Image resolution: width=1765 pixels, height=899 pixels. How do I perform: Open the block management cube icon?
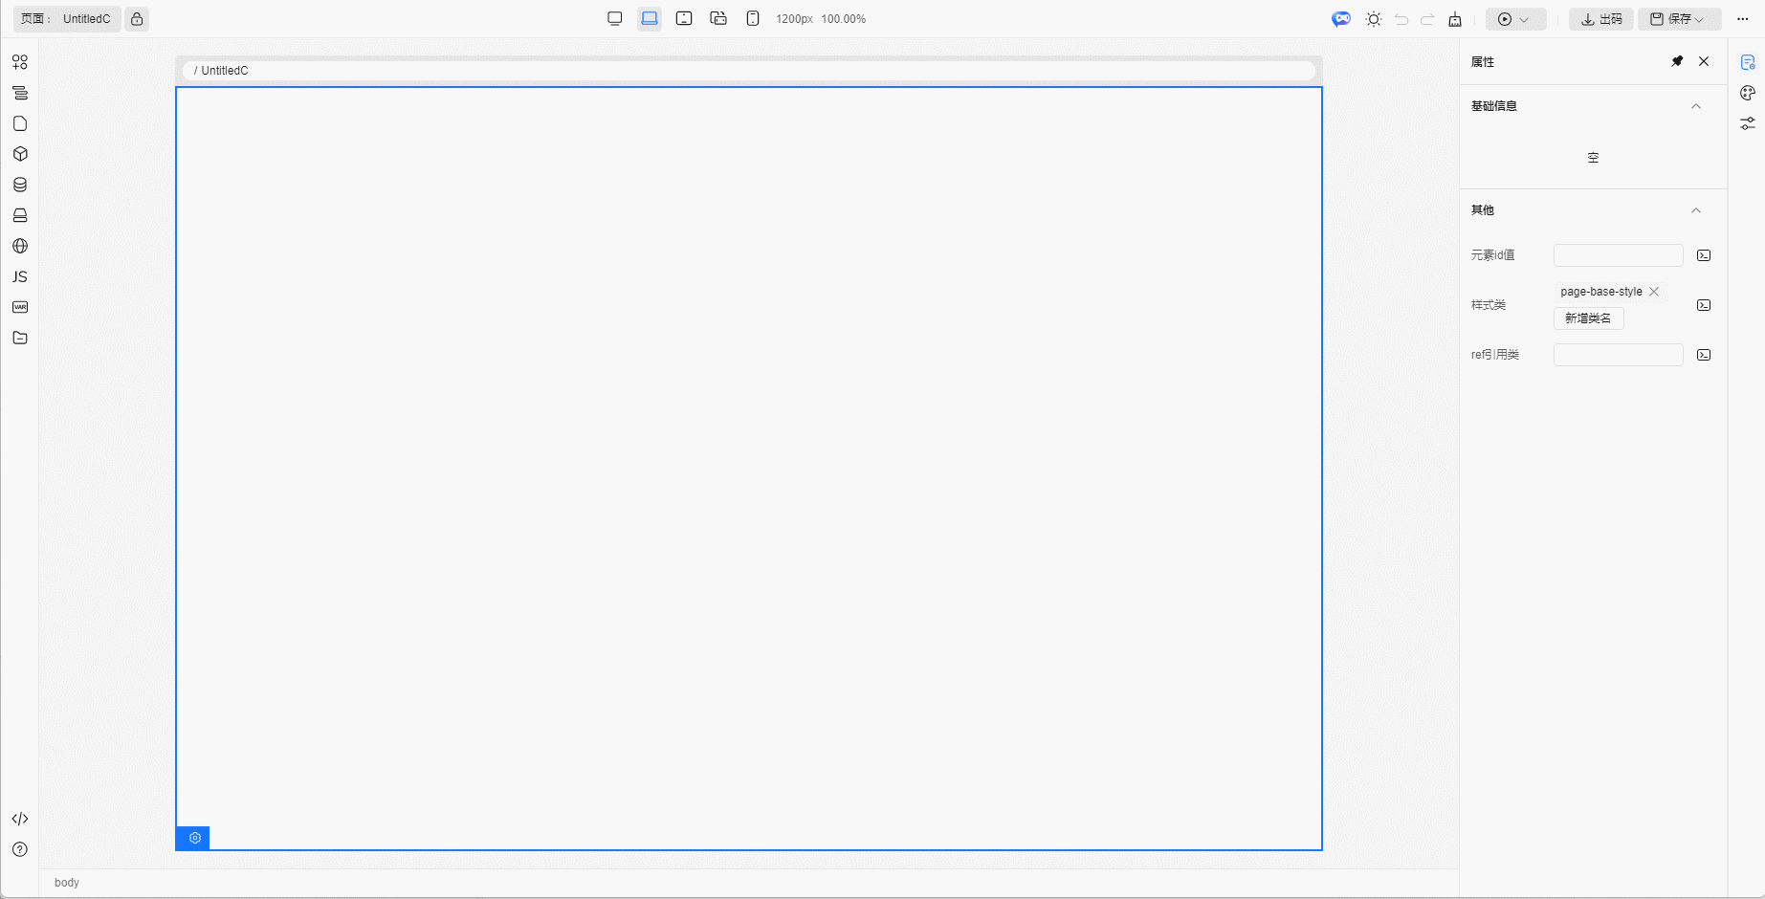pyautogui.click(x=20, y=154)
